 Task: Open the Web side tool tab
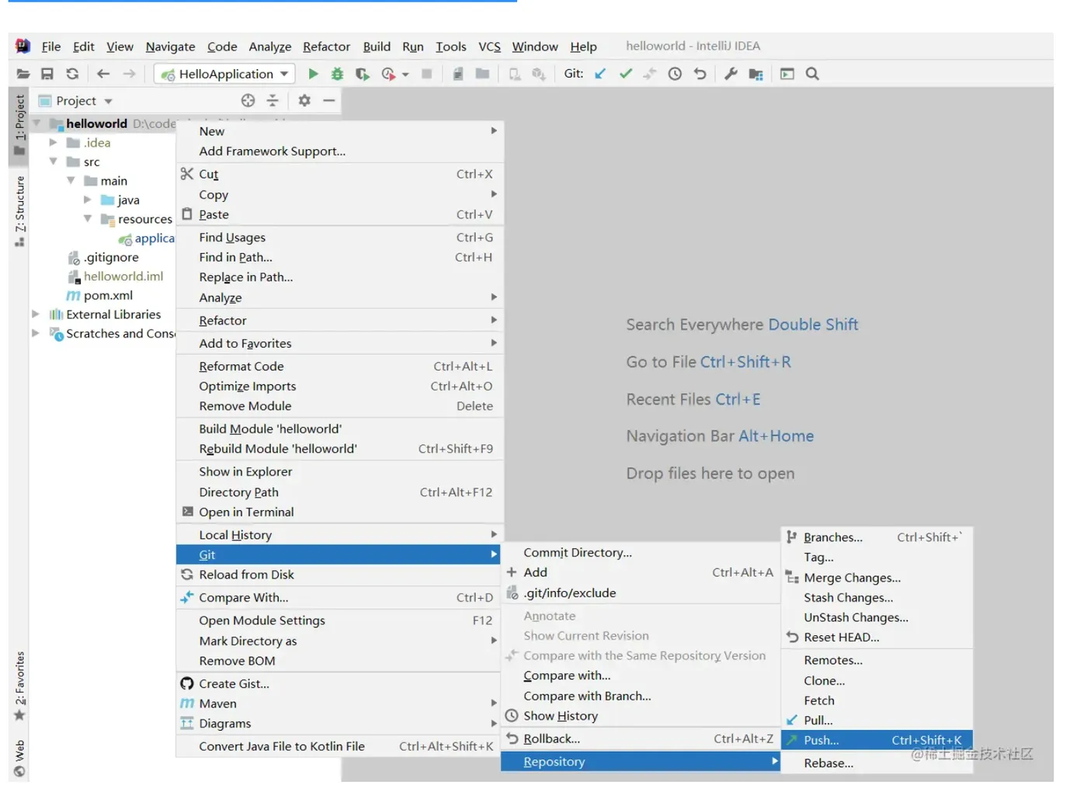point(19,758)
